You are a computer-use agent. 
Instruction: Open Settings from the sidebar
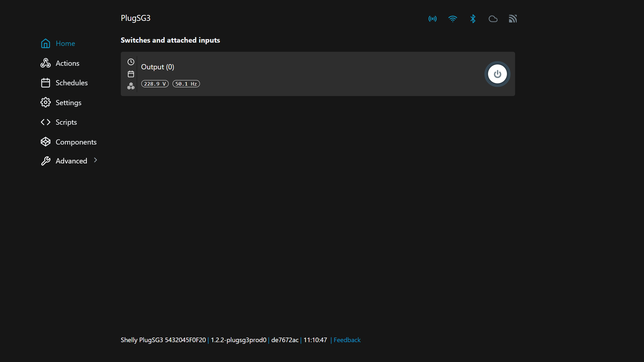pos(68,102)
